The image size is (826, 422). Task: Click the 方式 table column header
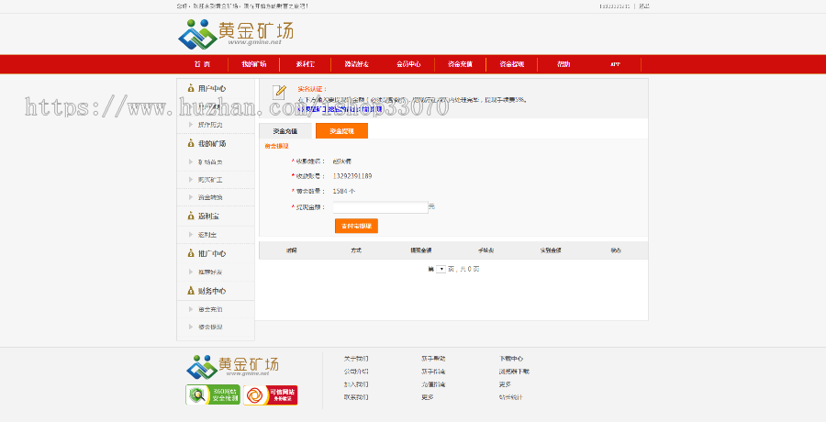click(356, 250)
